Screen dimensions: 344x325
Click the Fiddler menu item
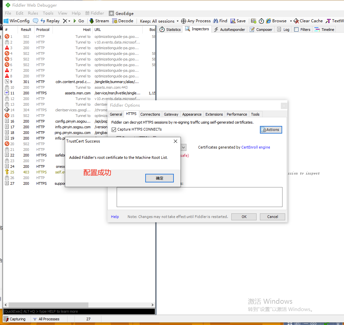[x=95, y=13]
